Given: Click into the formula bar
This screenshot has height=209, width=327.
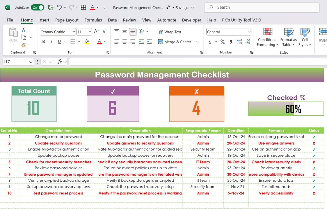Looking at the screenshot, I should coord(198,62).
